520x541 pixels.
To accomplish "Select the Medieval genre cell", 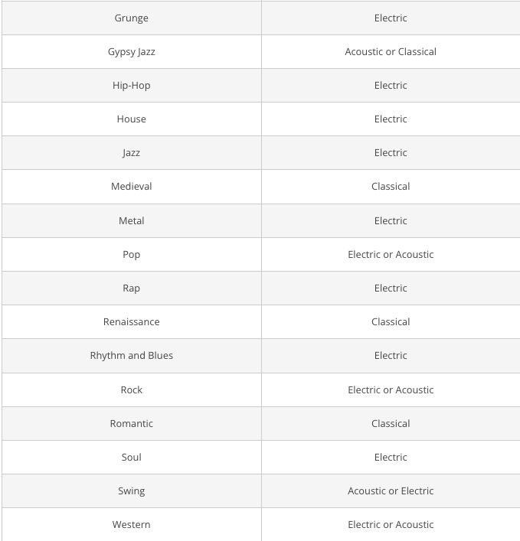I will tap(132, 186).
